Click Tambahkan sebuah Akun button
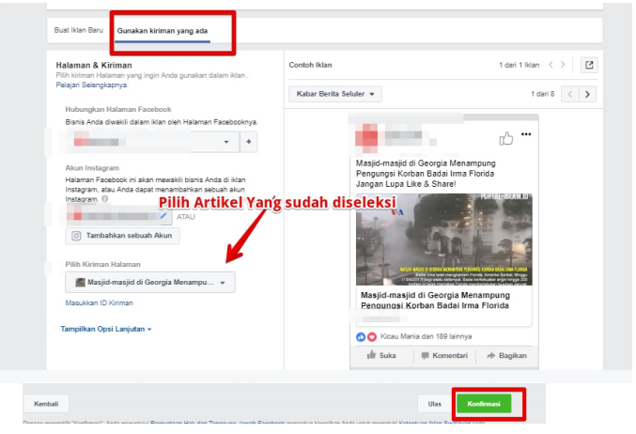 point(122,236)
